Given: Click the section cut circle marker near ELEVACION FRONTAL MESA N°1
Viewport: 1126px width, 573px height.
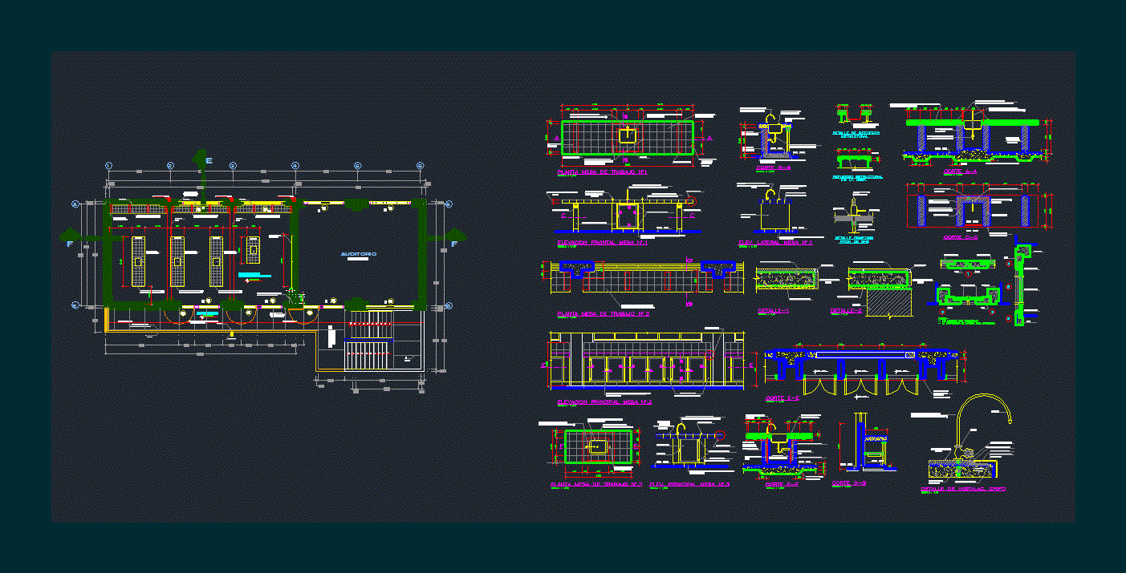Looking at the screenshot, I should [691, 201].
